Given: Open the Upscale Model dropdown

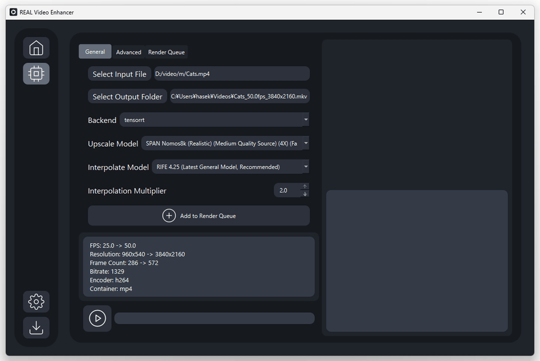Looking at the screenshot, I should pos(225,143).
